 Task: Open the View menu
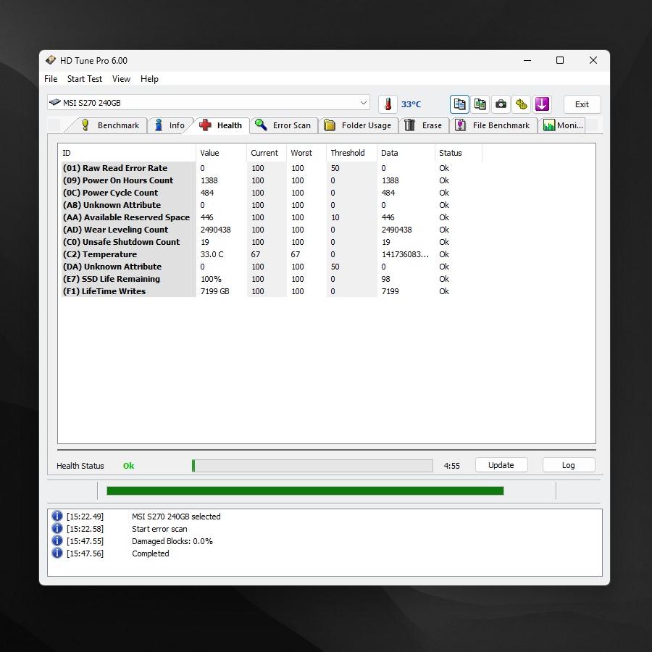click(x=121, y=79)
